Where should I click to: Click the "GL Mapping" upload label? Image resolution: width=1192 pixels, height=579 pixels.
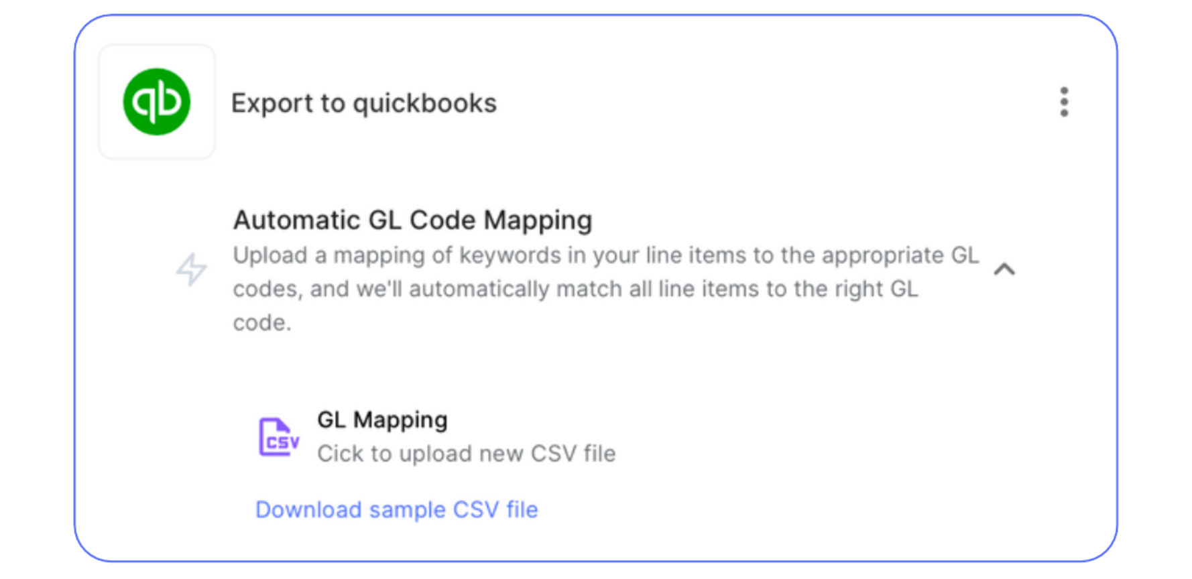(382, 420)
